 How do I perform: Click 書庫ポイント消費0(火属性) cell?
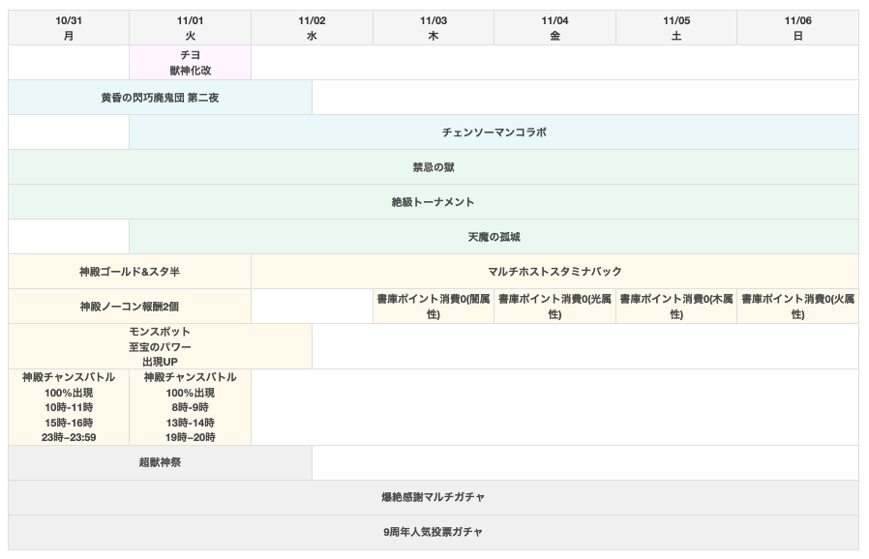click(797, 307)
